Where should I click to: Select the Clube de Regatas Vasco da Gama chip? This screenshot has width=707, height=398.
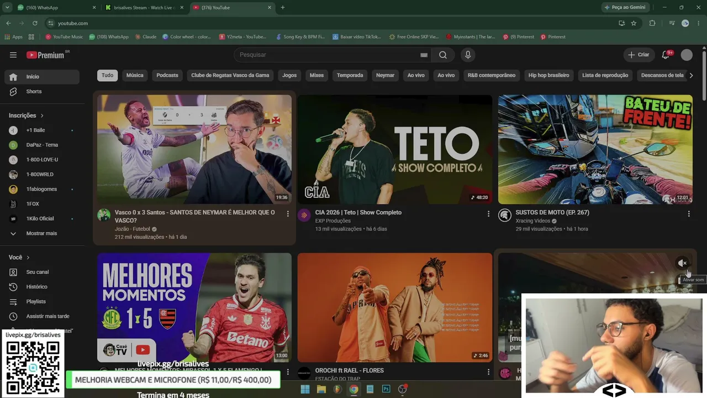(230, 75)
